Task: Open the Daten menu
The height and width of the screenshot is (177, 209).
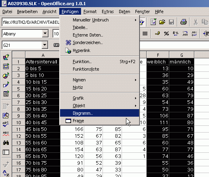Action: (124, 12)
